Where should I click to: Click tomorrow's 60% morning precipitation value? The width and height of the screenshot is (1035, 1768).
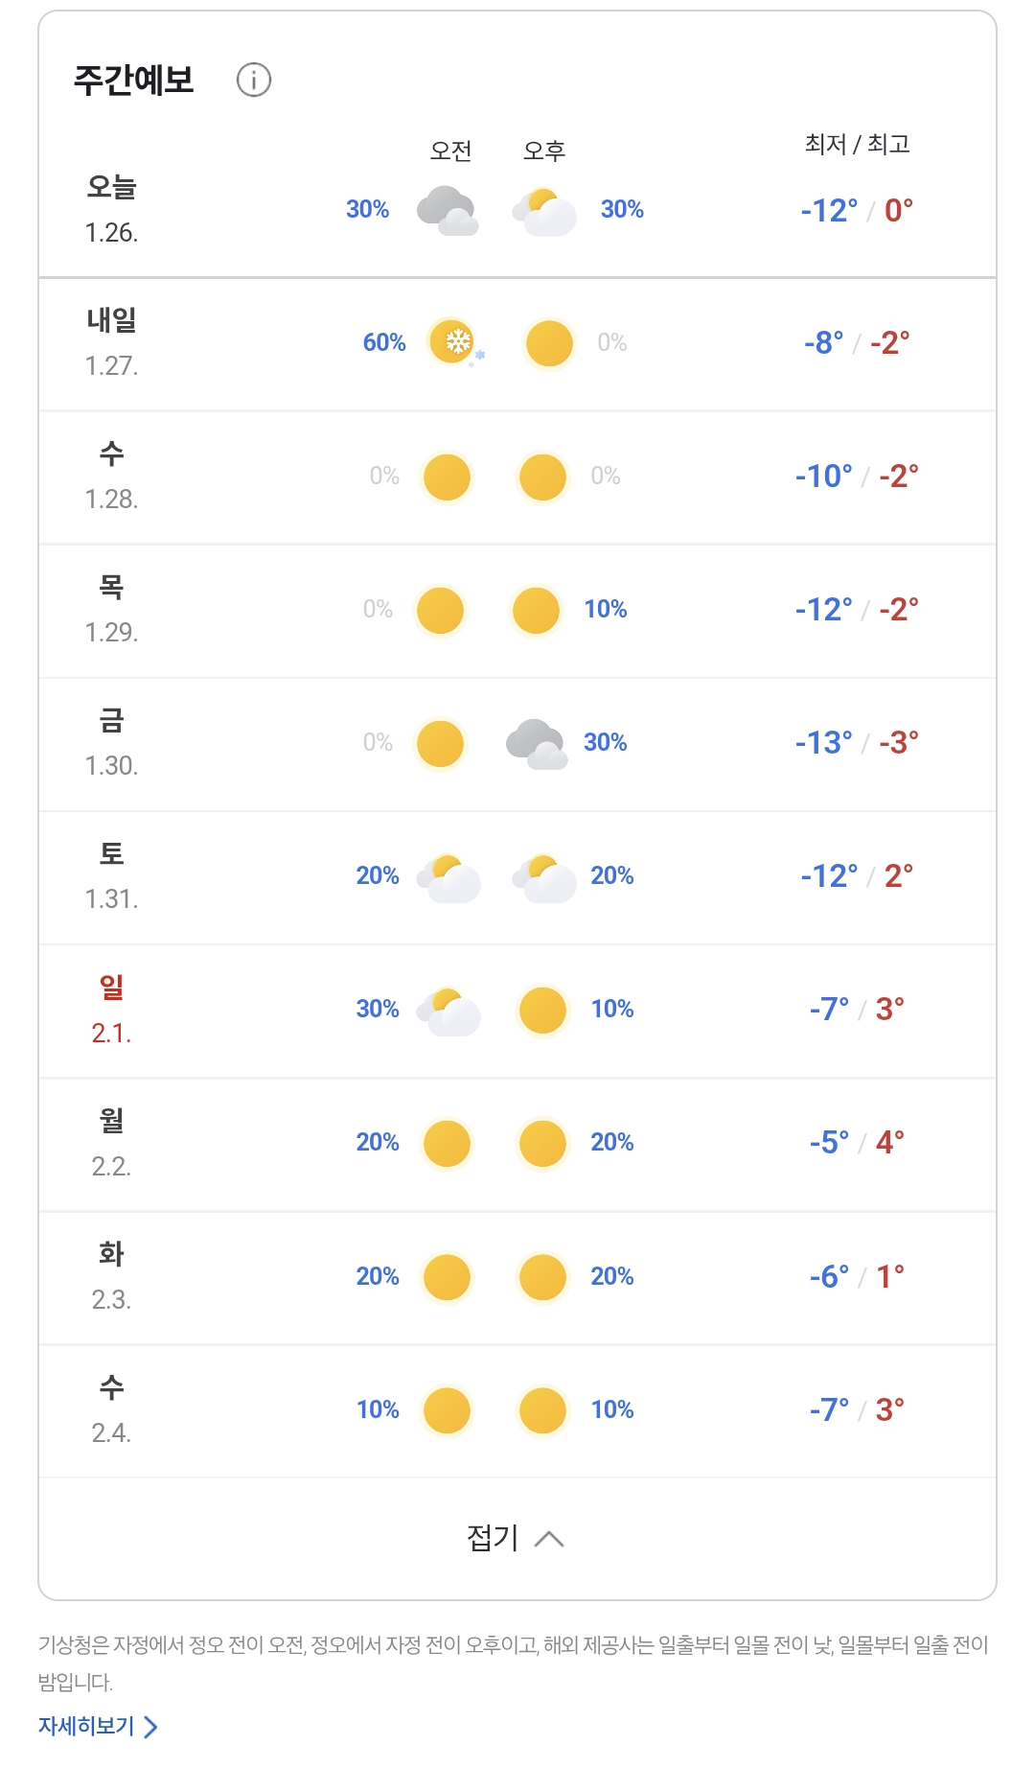[x=384, y=342]
